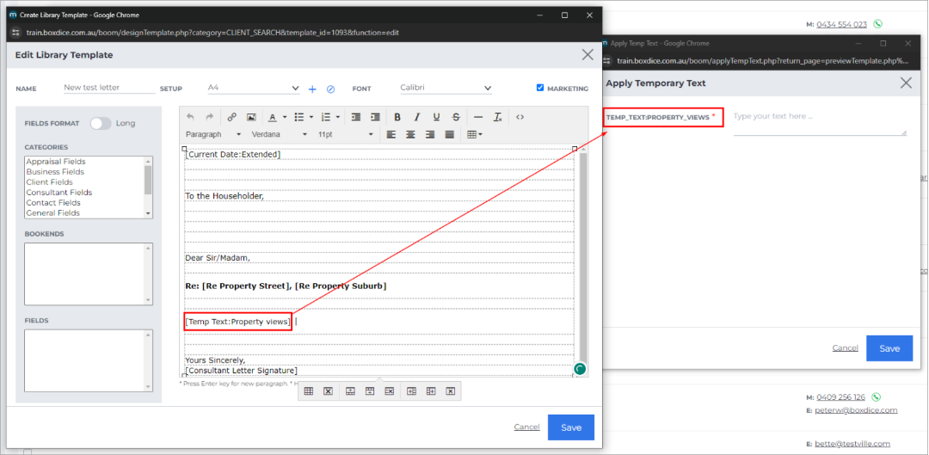Image resolution: width=929 pixels, height=455 pixels.
Task: Open the Font Calibri dropdown
Action: 446,88
